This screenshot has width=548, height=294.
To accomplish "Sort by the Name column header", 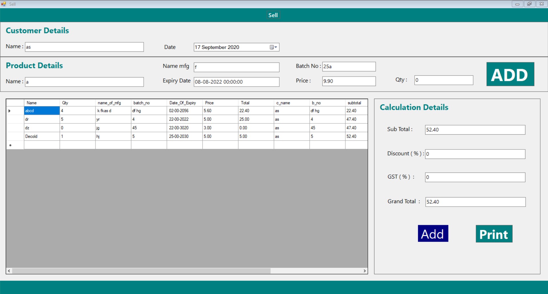I will point(42,103).
